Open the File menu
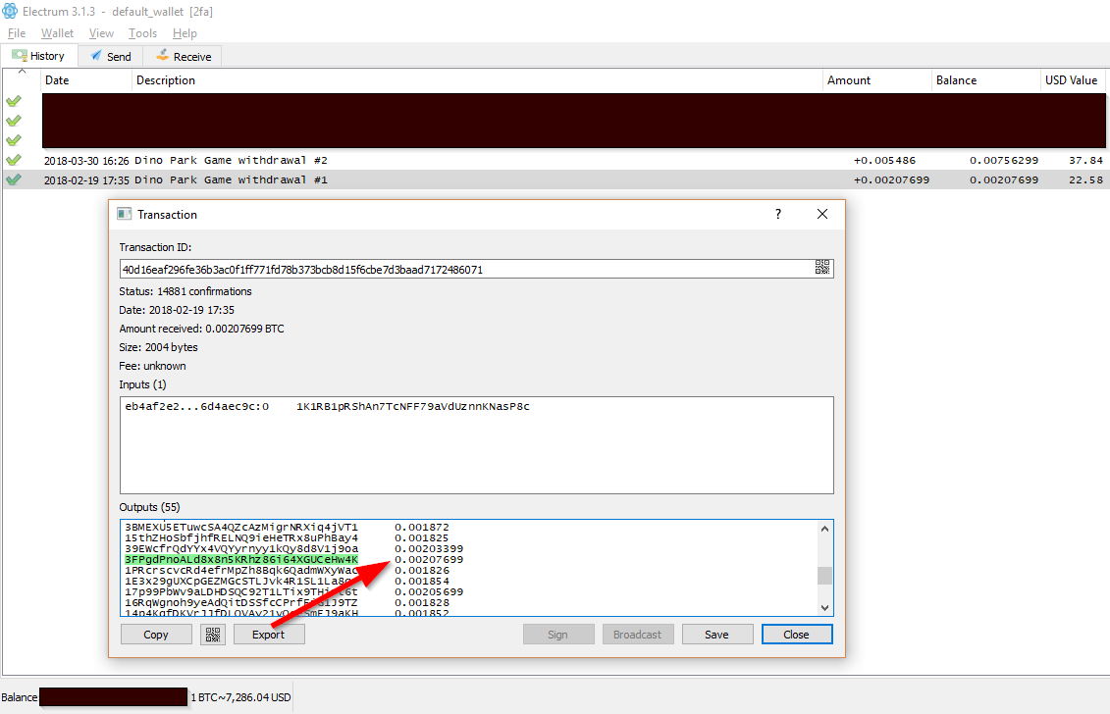1110x714 pixels. click(x=17, y=33)
